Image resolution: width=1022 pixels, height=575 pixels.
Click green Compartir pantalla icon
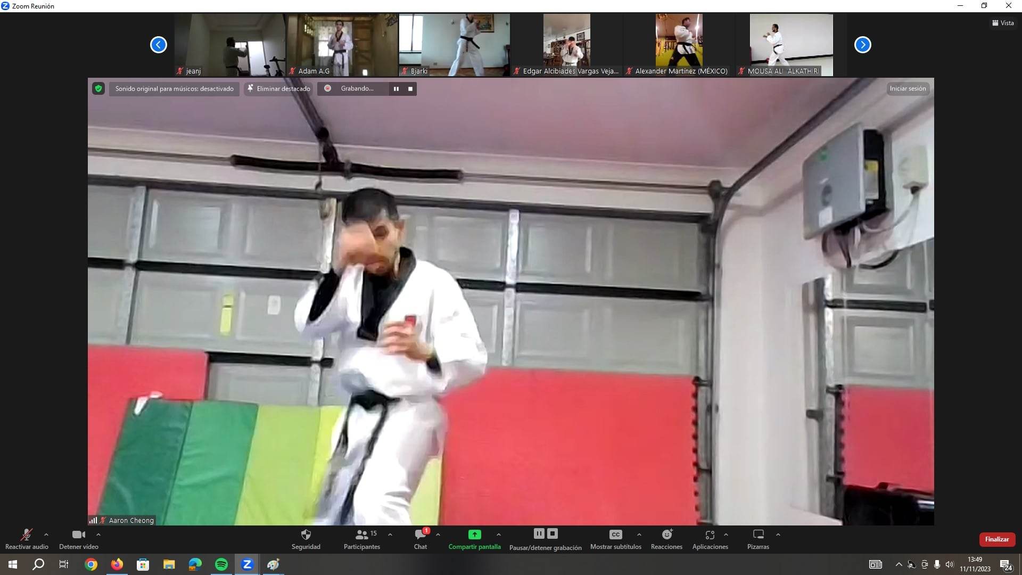(x=474, y=535)
